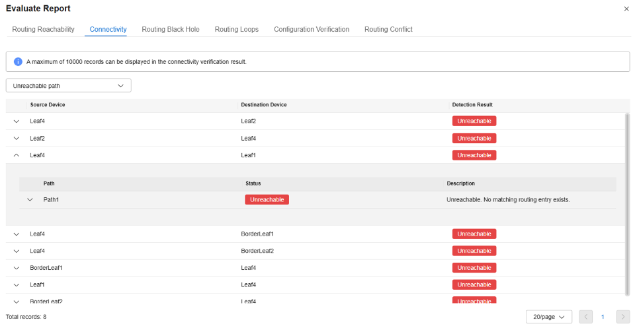The image size is (635, 328).
Task: Click destination Leaf1 cell
Action: (x=248, y=155)
